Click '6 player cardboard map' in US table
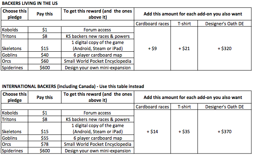 (x=98, y=55)
